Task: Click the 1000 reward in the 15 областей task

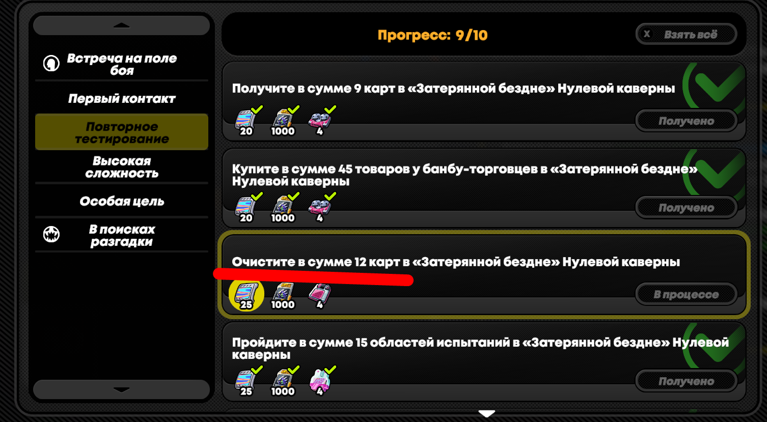Action: click(x=284, y=382)
